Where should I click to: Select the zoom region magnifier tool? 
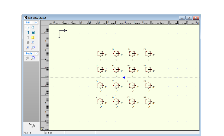[33, 48]
